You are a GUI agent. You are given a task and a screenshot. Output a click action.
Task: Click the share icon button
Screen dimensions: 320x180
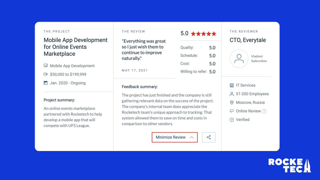click(209, 137)
